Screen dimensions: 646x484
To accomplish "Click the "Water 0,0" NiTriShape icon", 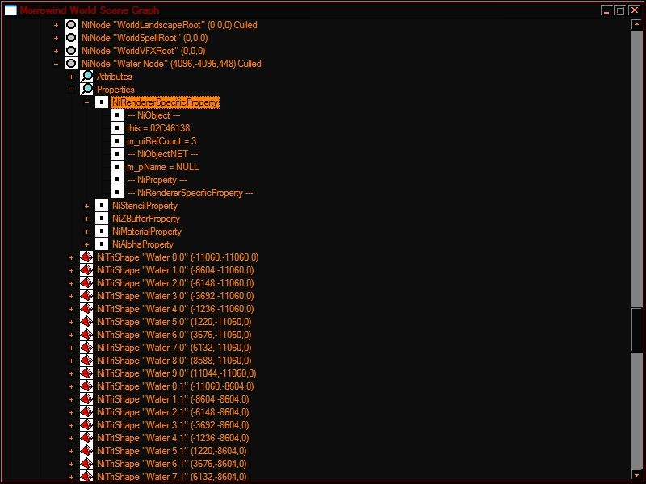I will click(x=86, y=257).
